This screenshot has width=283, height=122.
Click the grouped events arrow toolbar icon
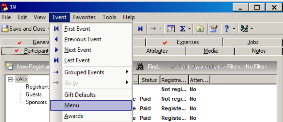pos(153,28)
